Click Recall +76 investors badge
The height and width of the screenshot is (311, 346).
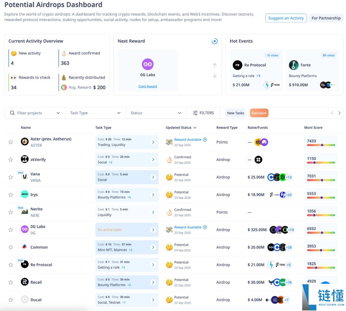pyautogui.click(x=289, y=282)
